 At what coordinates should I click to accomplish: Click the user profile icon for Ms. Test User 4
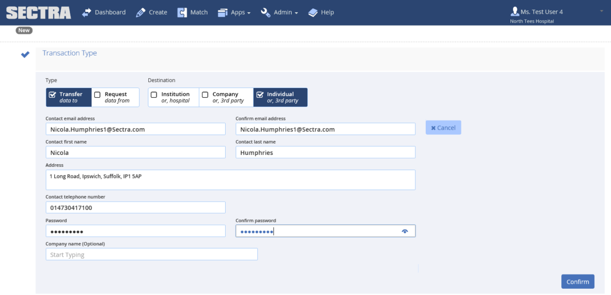[x=515, y=11]
